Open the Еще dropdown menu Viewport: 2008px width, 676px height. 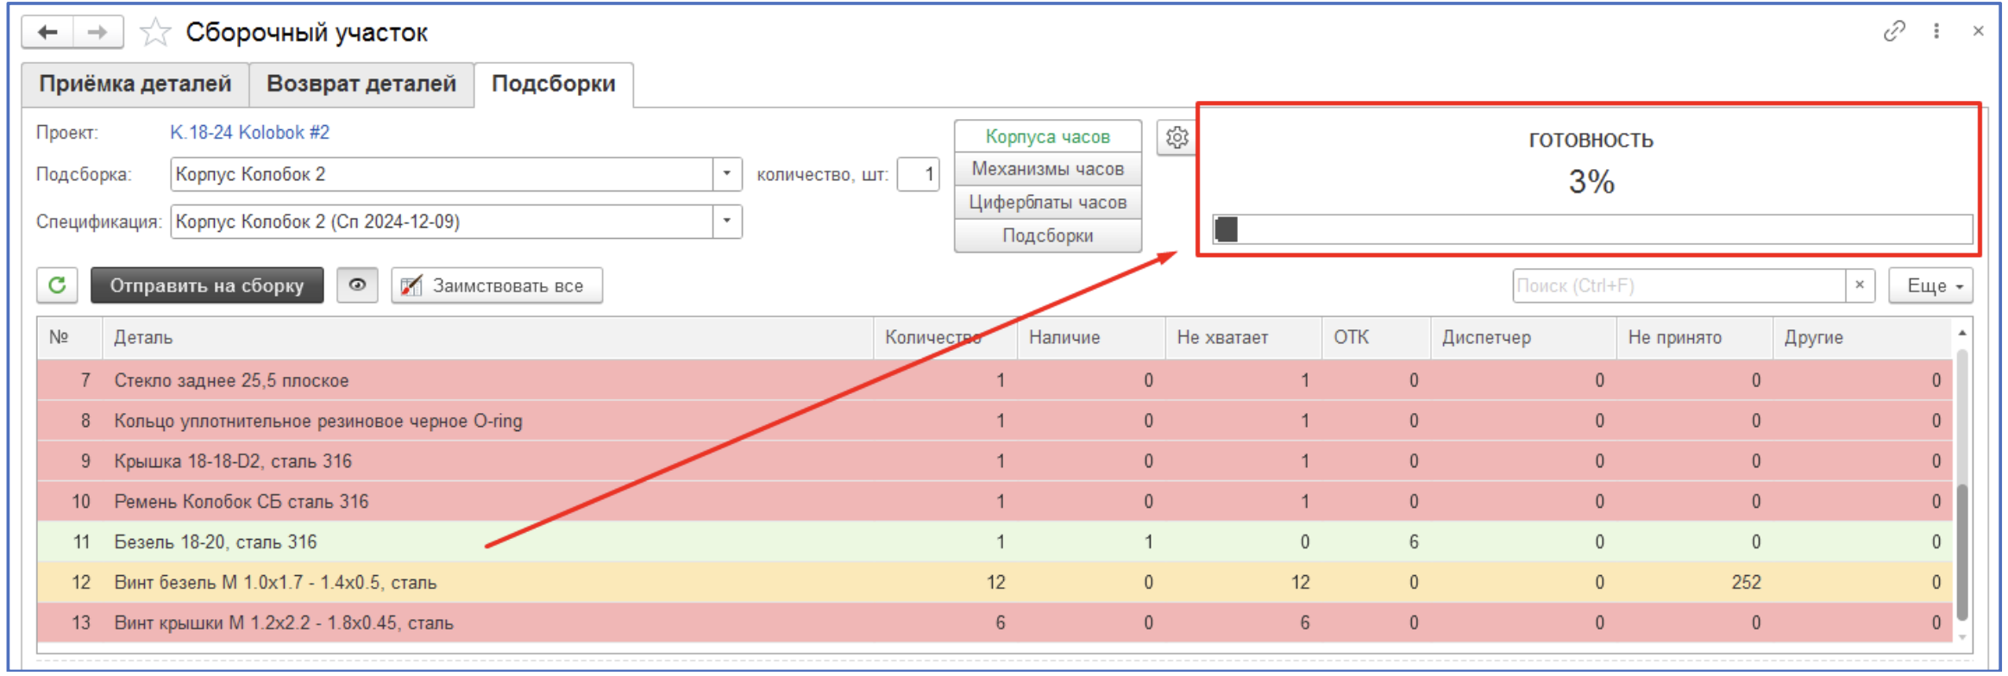pyautogui.click(x=1930, y=285)
